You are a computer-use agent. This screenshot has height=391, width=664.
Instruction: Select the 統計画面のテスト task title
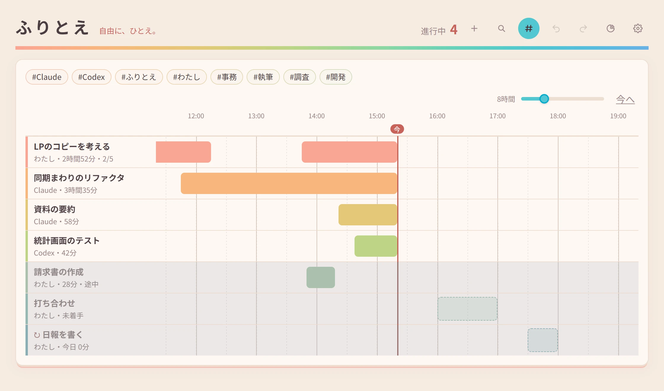click(67, 240)
